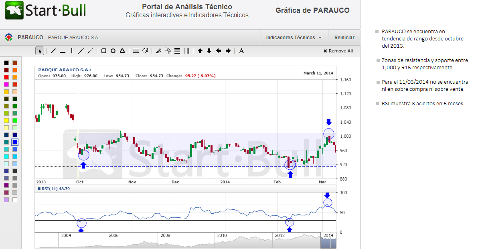The width and height of the screenshot is (478, 249).
Task: Click the Zonas de resistencia y soporte note
Action: (425, 64)
